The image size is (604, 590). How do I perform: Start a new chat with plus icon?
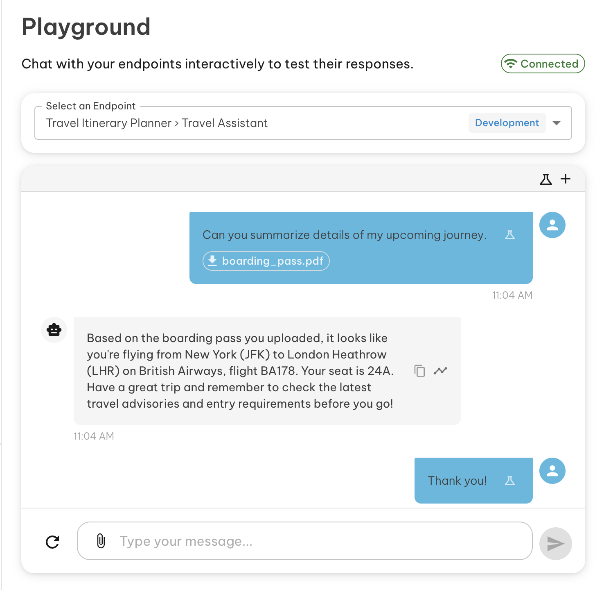click(x=566, y=179)
